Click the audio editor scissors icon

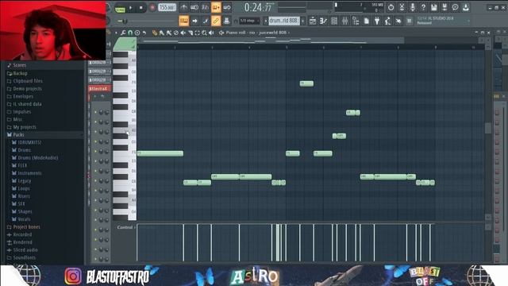pos(402,7)
